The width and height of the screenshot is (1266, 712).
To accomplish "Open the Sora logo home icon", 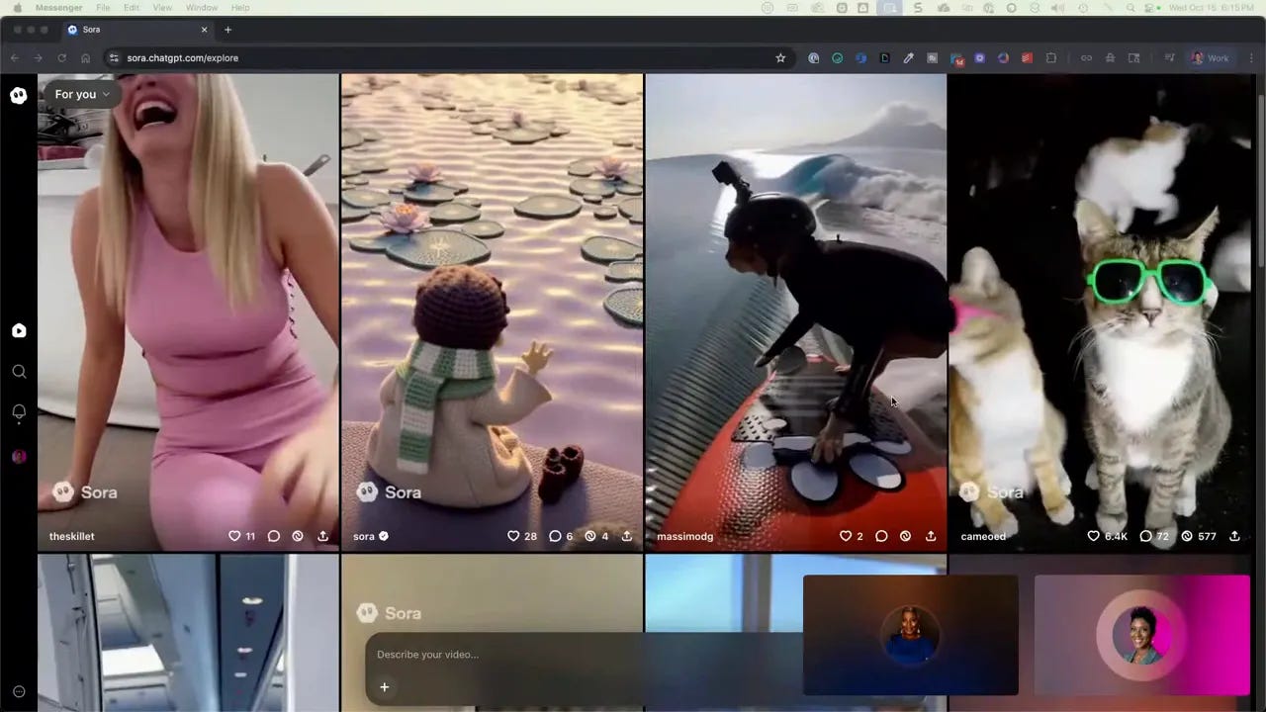I will [18, 95].
